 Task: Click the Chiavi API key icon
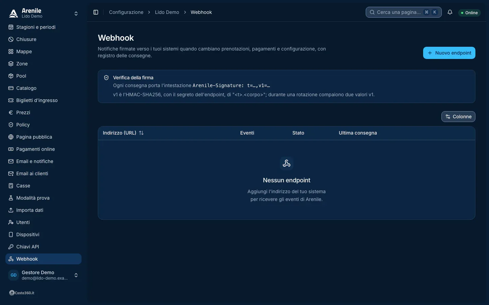[11, 247]
